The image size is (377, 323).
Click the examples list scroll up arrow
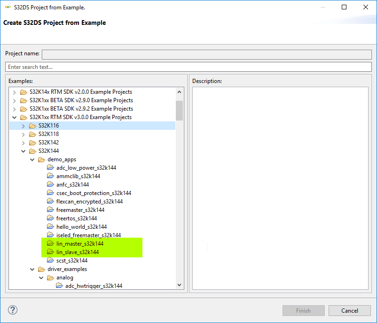click(x=179, y=92)
